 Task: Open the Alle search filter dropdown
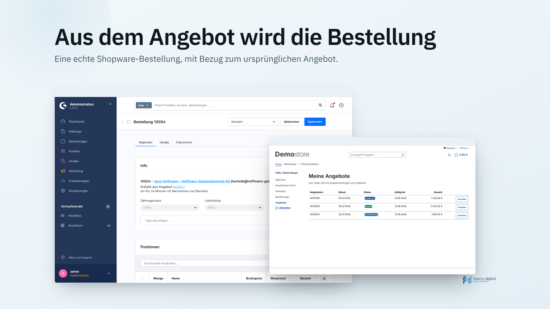tap(144, 105)
